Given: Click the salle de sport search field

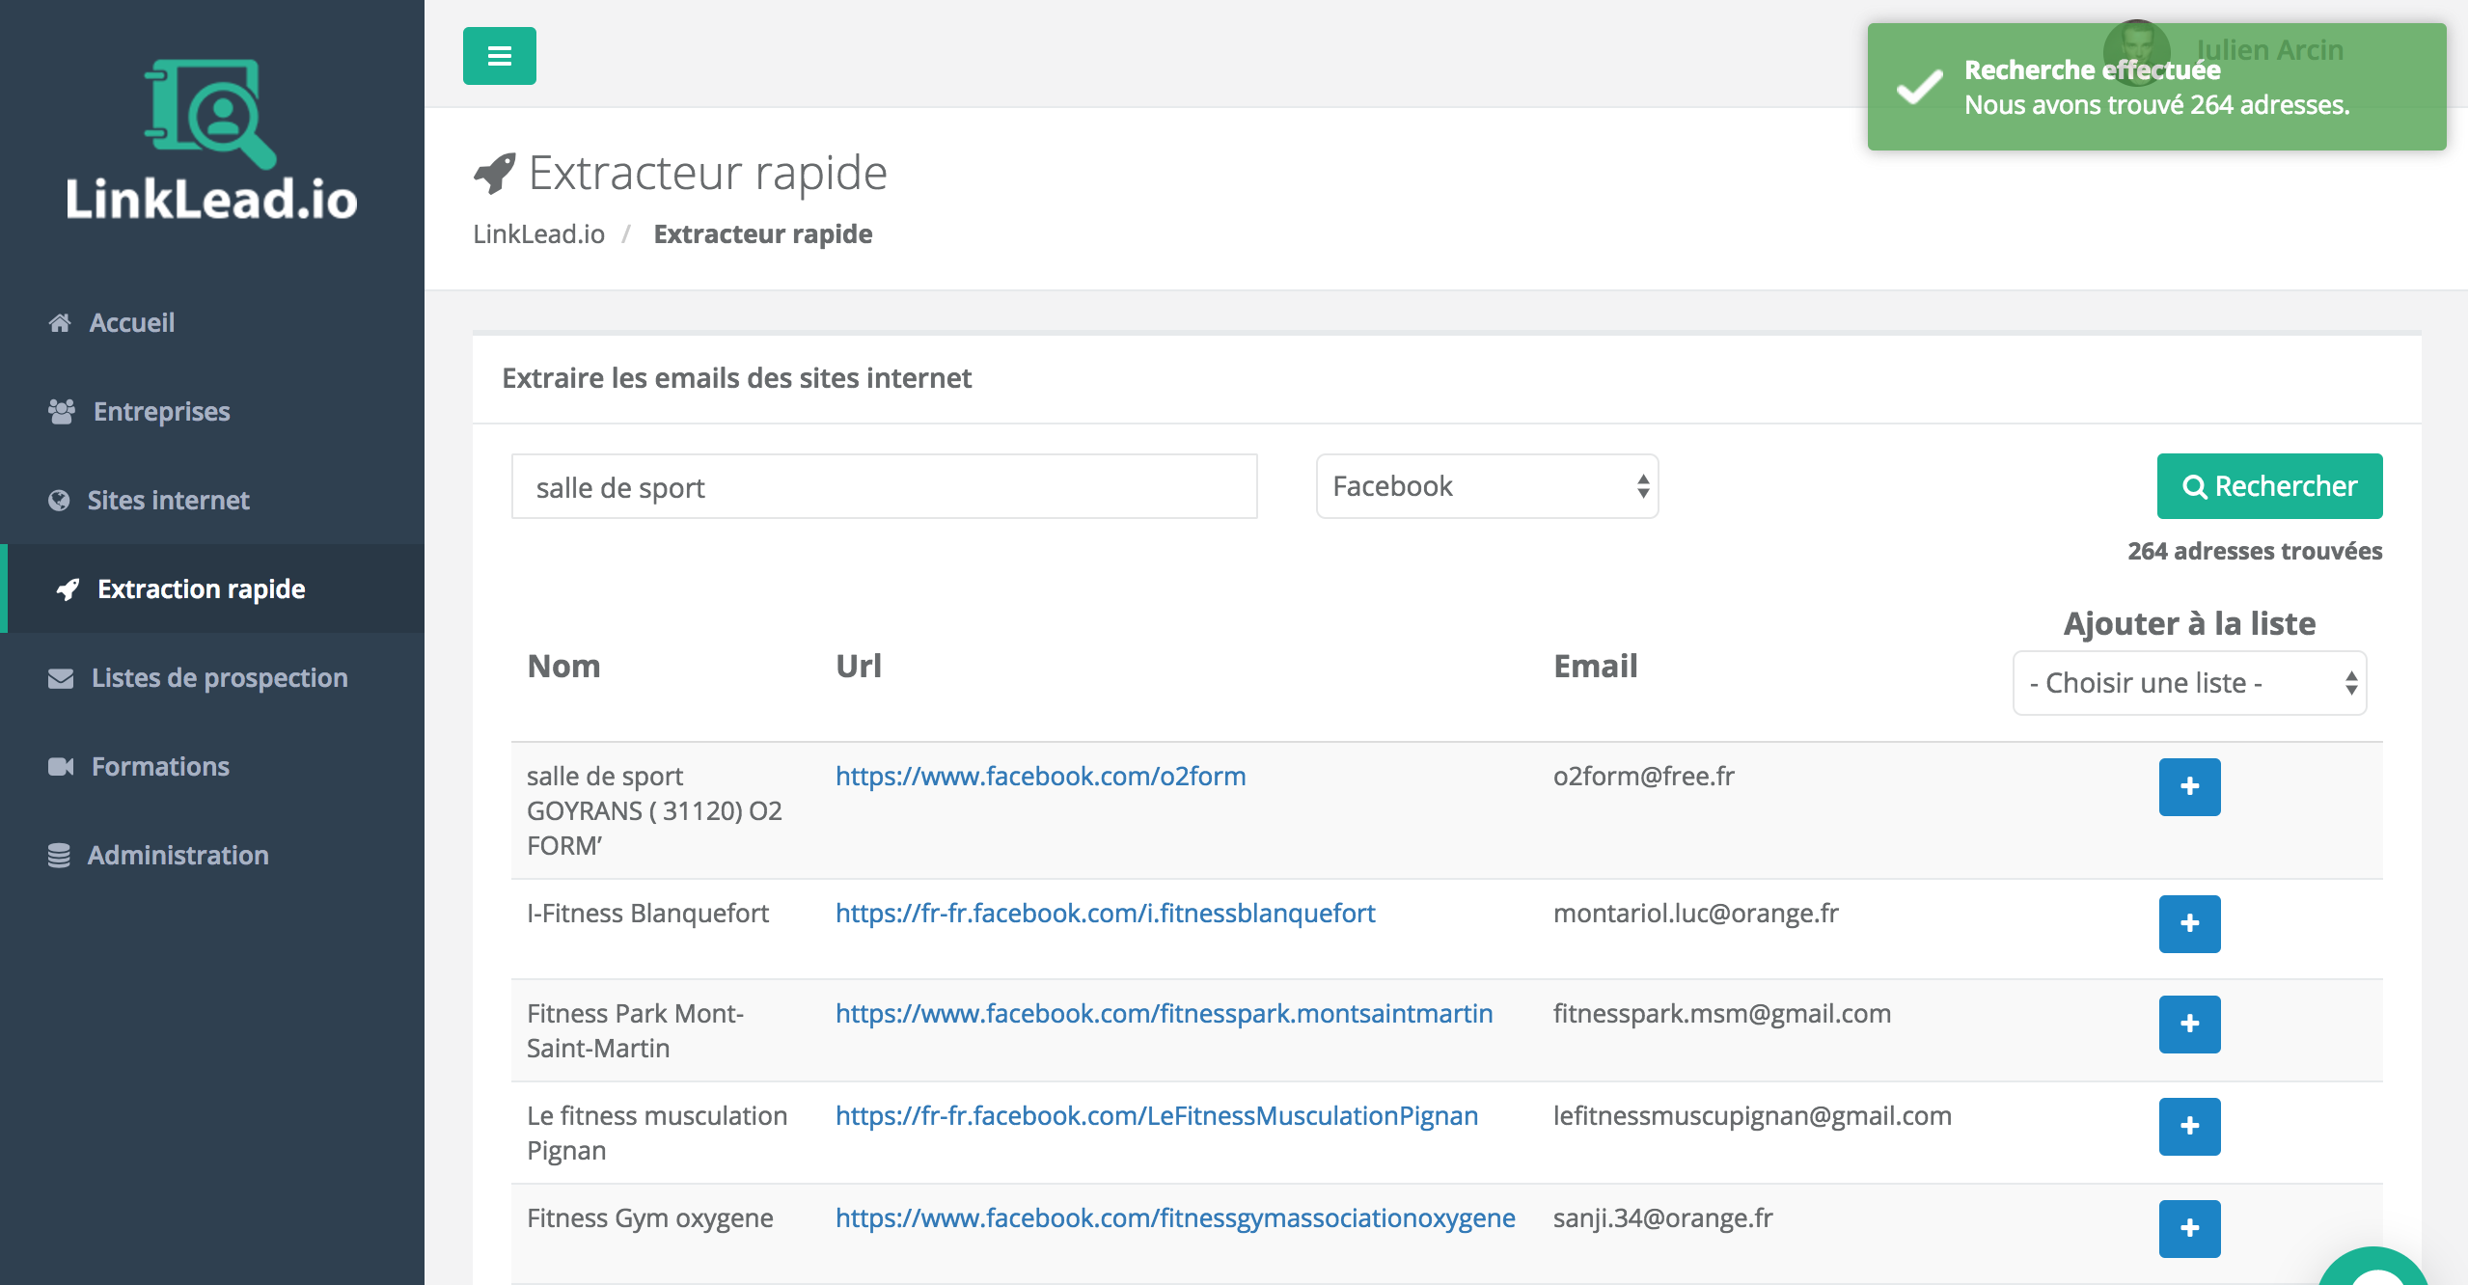Looking at the screenshot, I should coord(884,486).
